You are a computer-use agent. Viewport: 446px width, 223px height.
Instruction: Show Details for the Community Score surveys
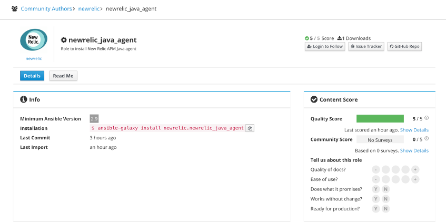coord(414,150)
